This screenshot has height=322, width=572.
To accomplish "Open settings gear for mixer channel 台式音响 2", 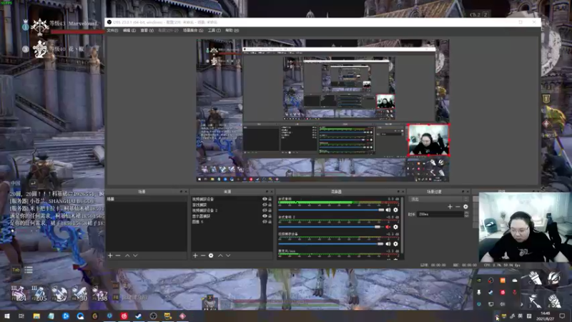I will (x=395, y=227).
